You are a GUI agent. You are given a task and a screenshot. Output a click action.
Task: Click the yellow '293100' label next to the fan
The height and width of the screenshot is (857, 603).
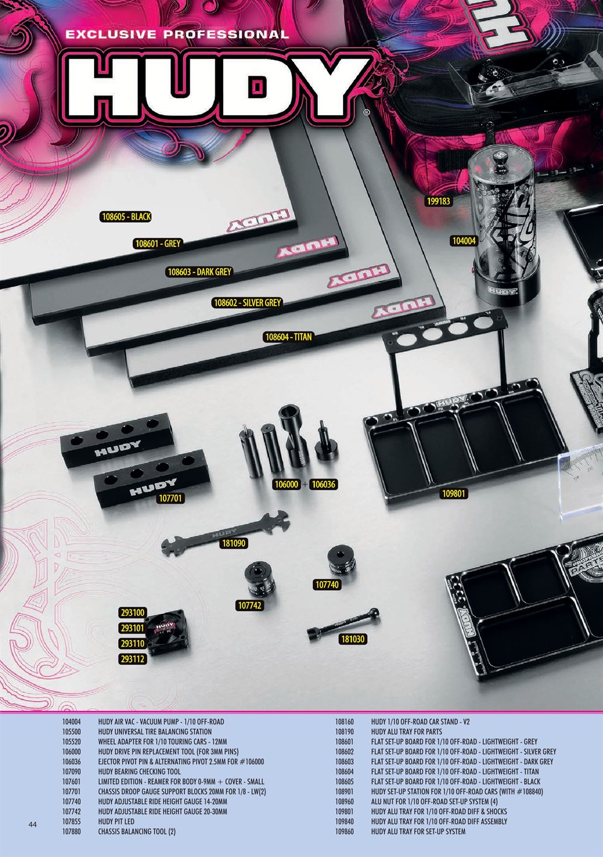coord(133,613)
